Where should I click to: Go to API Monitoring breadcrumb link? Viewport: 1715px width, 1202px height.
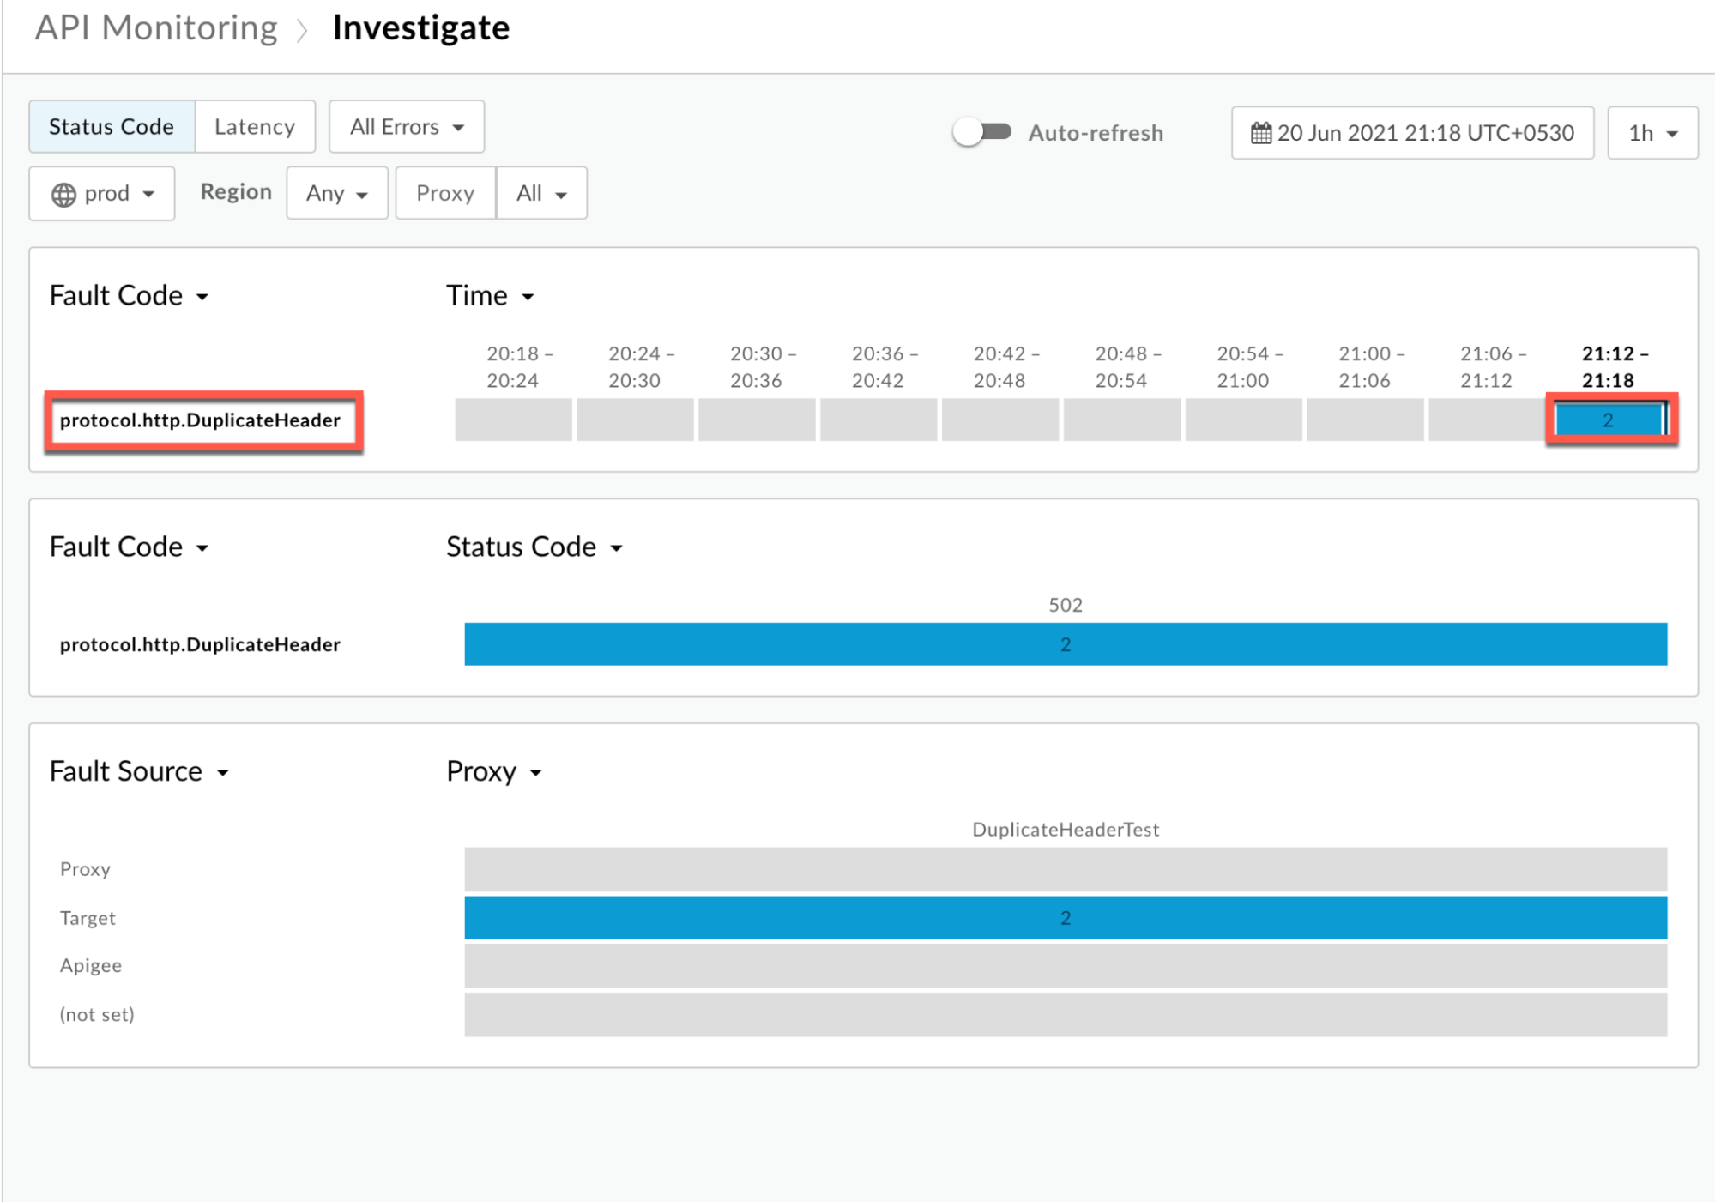[156, 28]
